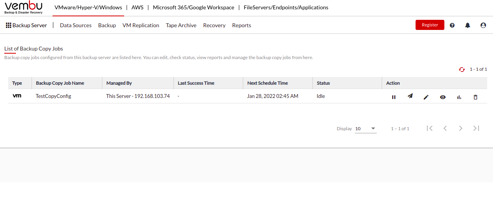Image resolution: width=493 pixels, height=213 pixels.
Task: Click the red Register button
Action: pos(430,25)
